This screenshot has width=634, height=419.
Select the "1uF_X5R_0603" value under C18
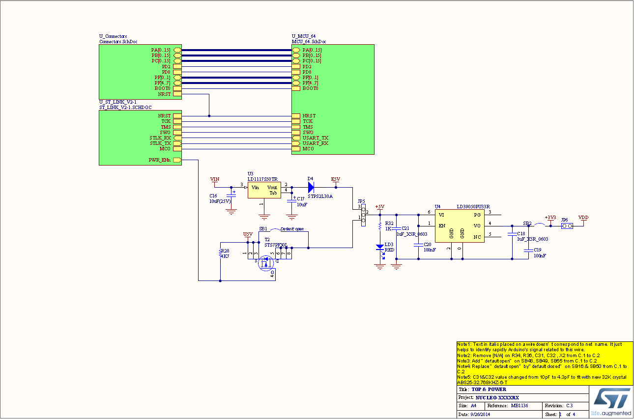(x=533, y=239)
